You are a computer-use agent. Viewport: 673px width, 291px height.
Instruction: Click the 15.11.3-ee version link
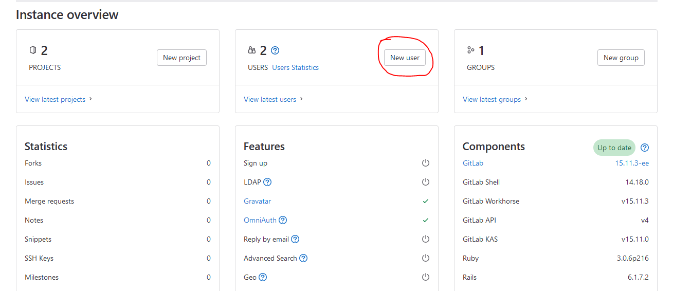pos(631,163)
